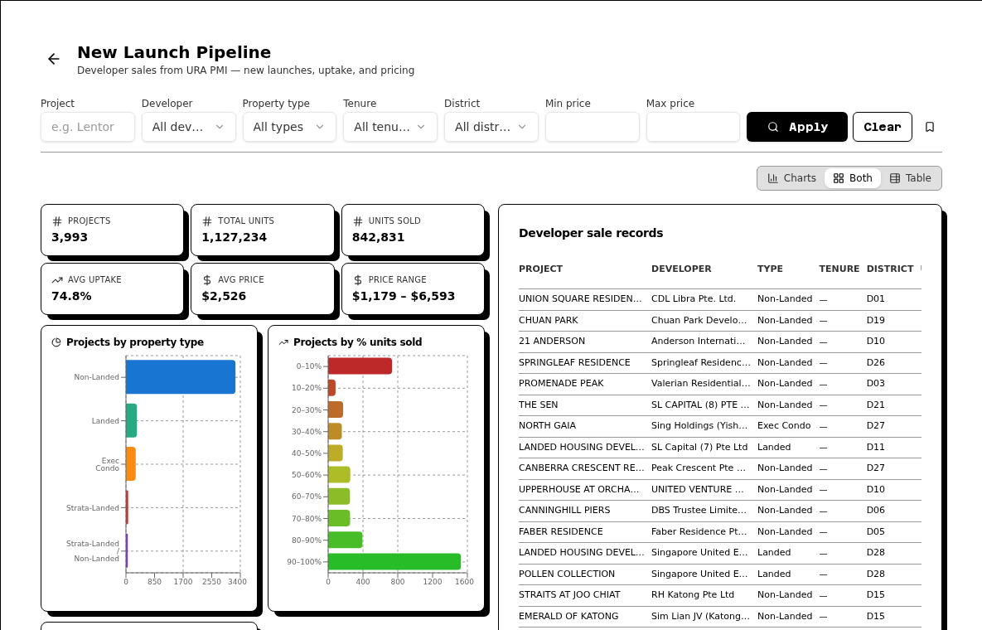The width and height of the screenshot is (982, 630).
Task: Select THE SEN project row
Action: (720, 405)
